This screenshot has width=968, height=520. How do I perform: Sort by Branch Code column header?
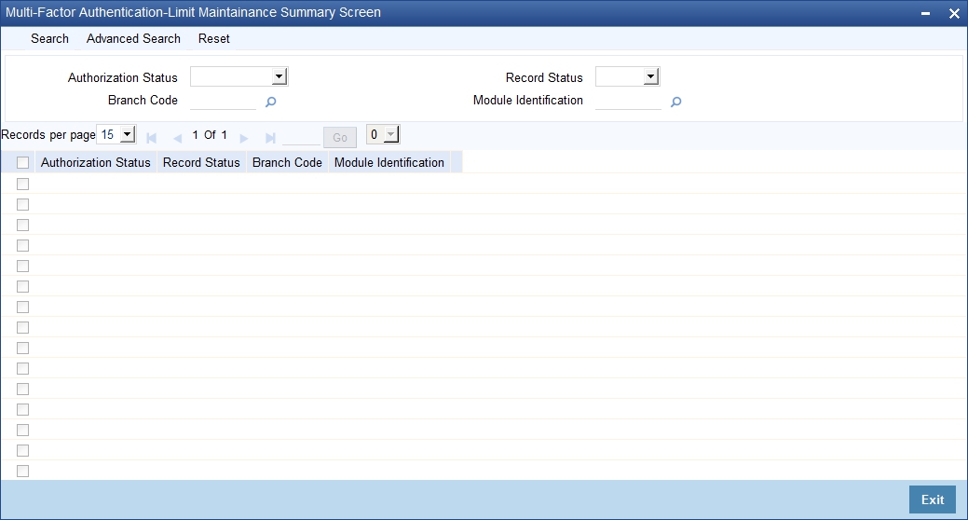tap(287, 162)
